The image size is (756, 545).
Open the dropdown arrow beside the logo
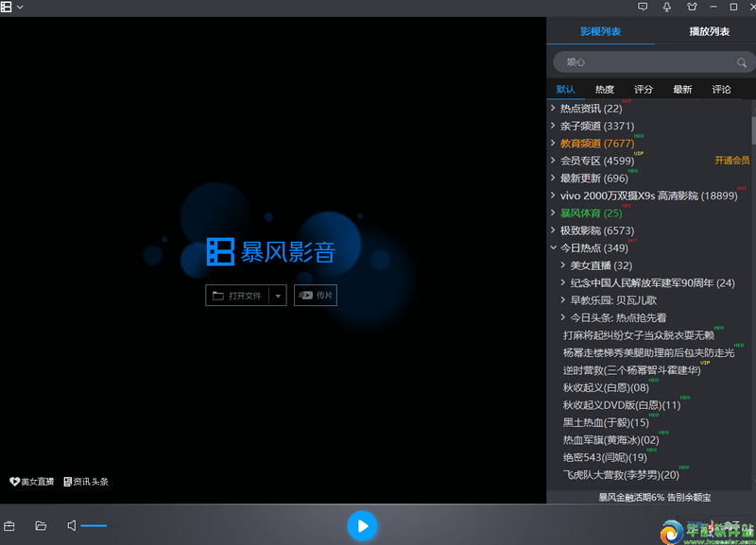coord(20,8)
